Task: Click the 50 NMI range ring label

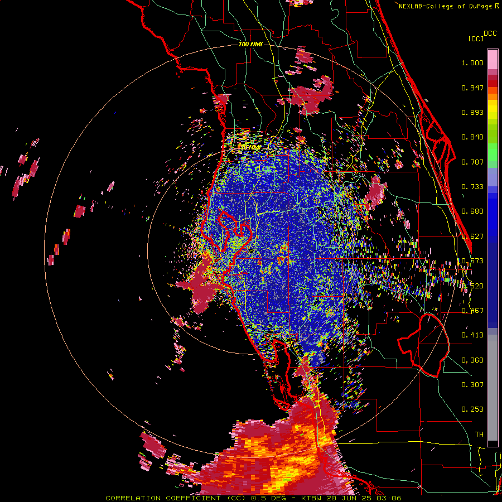Action: 250,147
